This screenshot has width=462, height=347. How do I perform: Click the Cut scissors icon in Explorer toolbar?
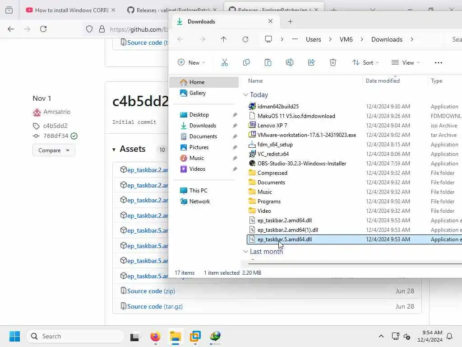(x=225, y=62)
